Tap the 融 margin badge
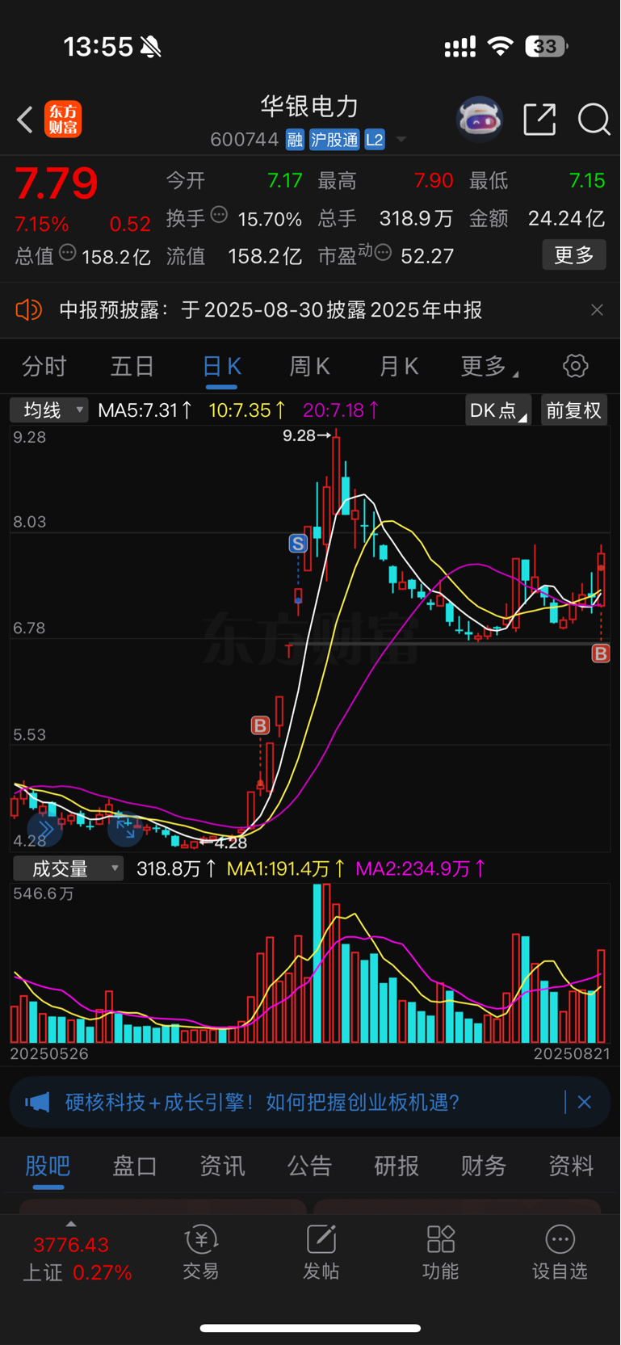Image resolution: width=621 pixels, height=1345 pixels. pyautogui.click(x=295, y=140)
